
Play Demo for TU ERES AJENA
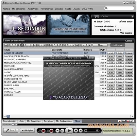(120, 85)
